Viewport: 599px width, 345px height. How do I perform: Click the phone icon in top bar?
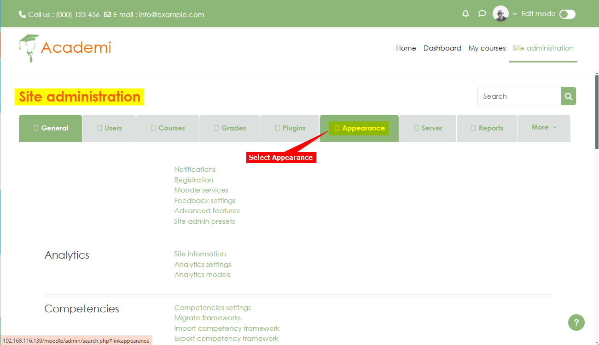click(22, 15)
